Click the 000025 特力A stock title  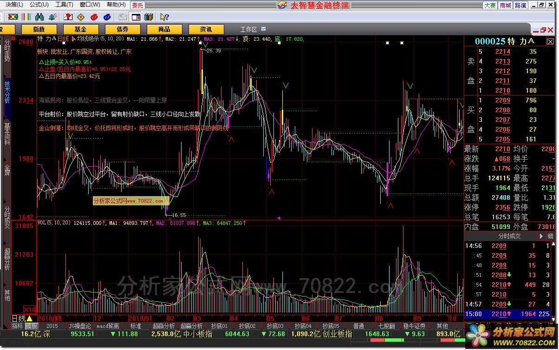pos(504,41)
